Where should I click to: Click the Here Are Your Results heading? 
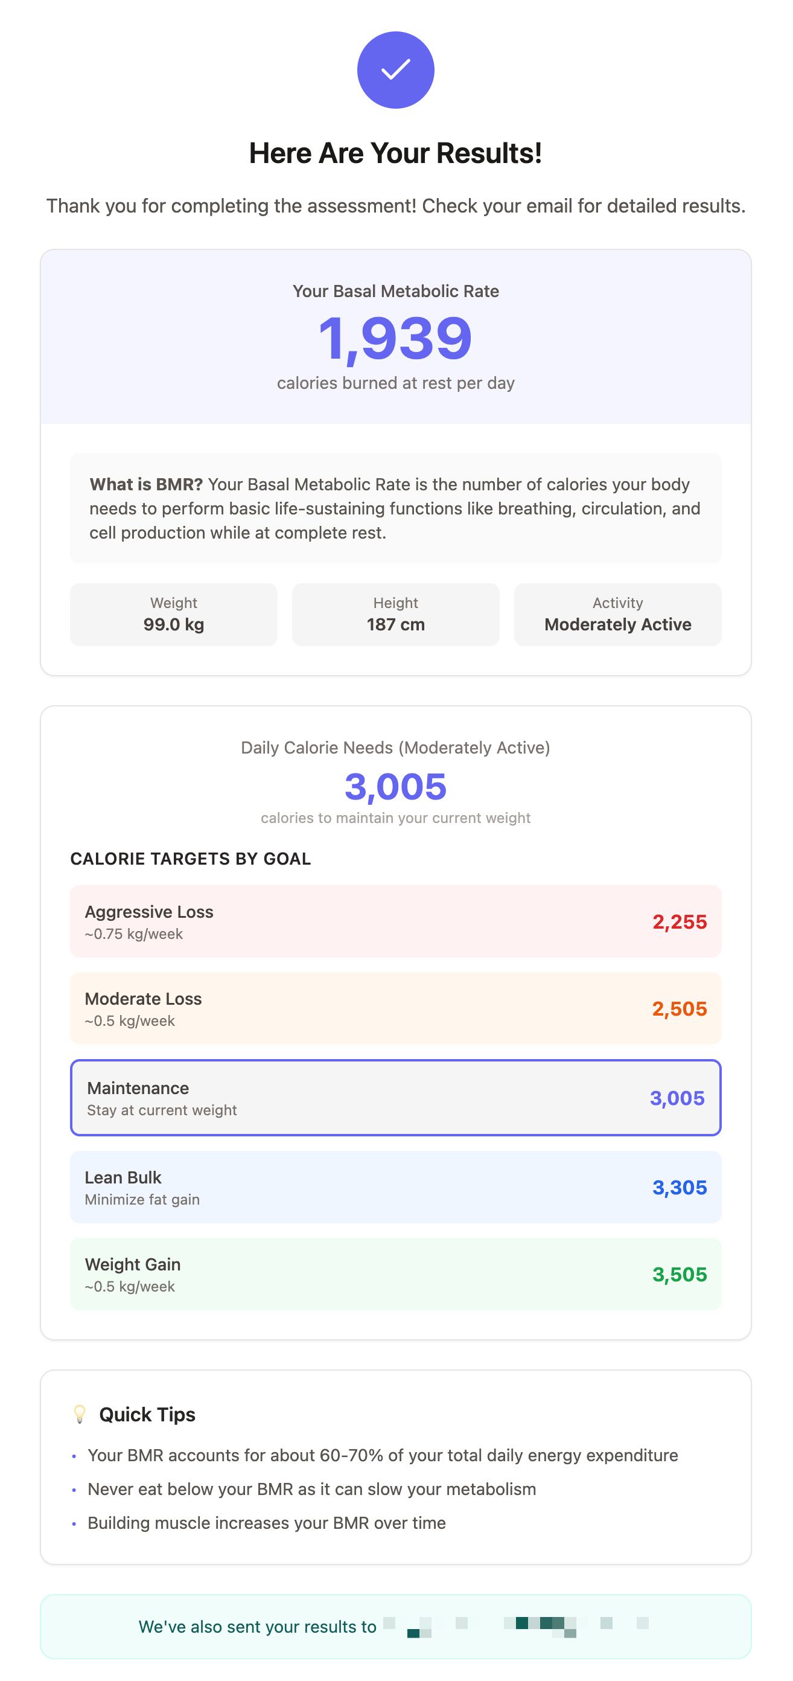point(395,153)
